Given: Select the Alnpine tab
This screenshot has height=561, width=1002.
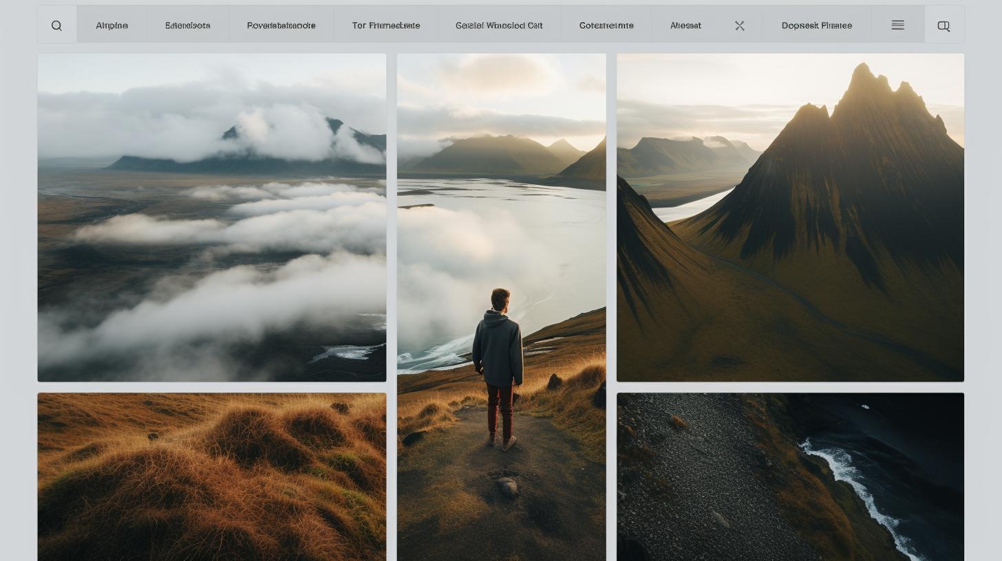Looking at the screenshot, I should coord(111,25).
